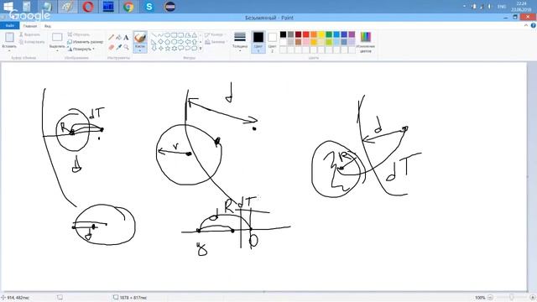Pick the Up arrow shape

(x=194, y=42)
